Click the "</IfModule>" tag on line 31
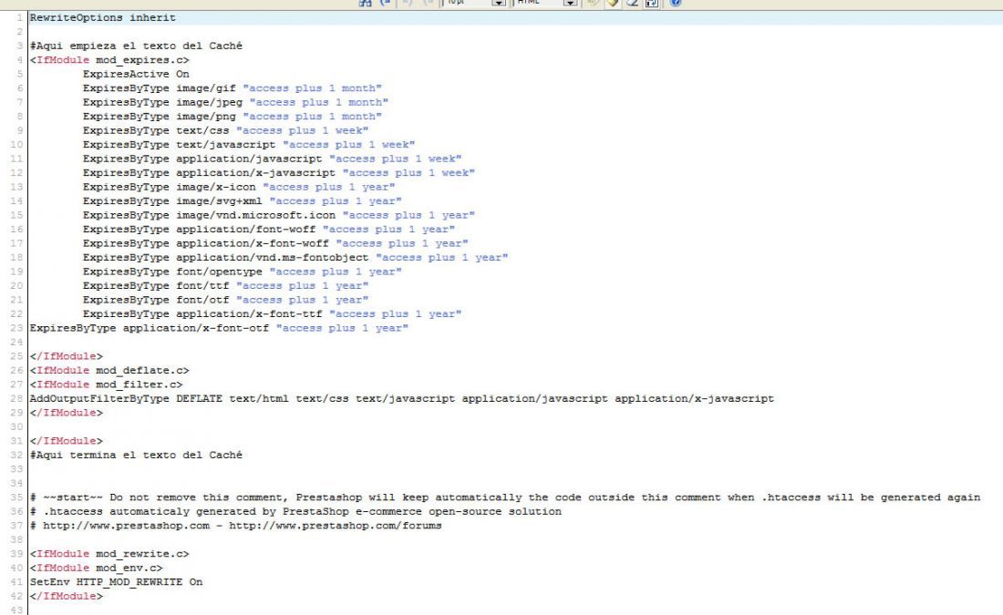The width and height of the screenshot is (1003, 615). point(66,440)
